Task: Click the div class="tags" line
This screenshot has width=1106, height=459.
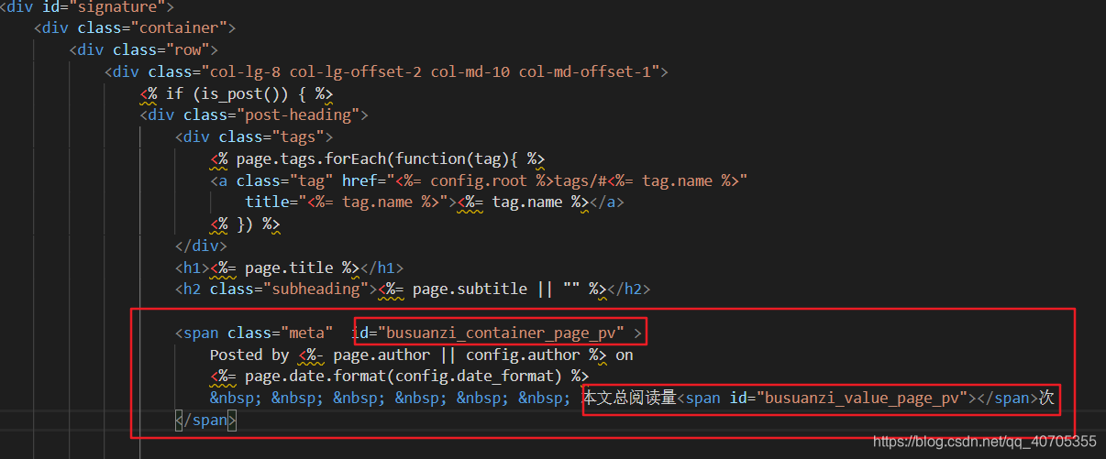Action: (254, 137)
